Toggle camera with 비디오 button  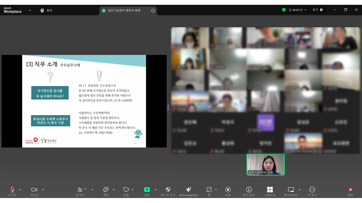click(34, 190)
